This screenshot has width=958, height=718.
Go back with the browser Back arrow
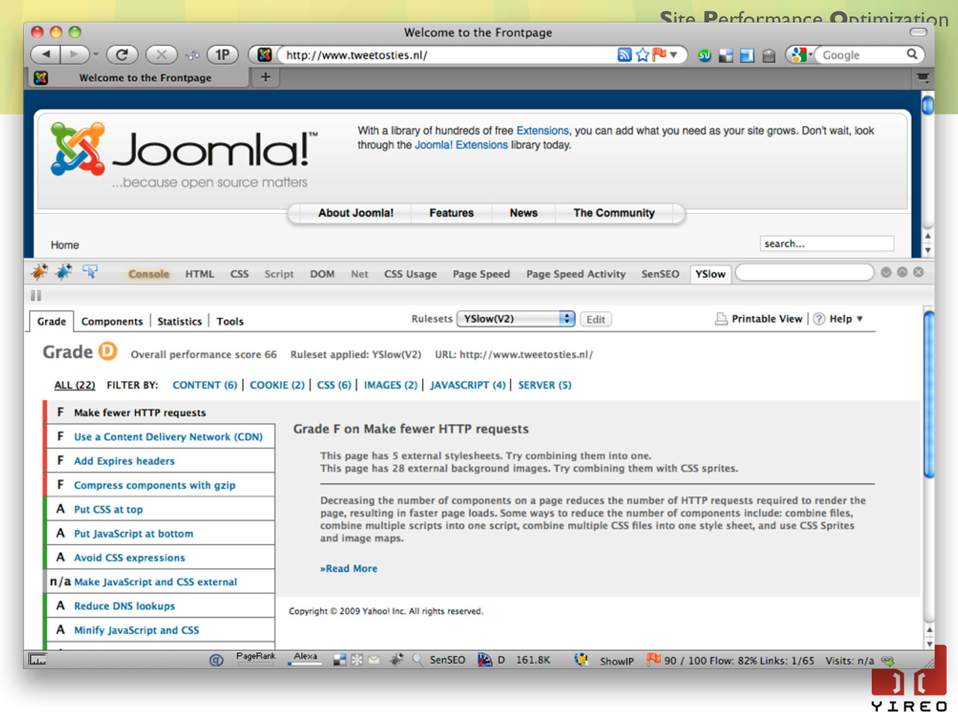pyautogui.click(x=46, y=55)
